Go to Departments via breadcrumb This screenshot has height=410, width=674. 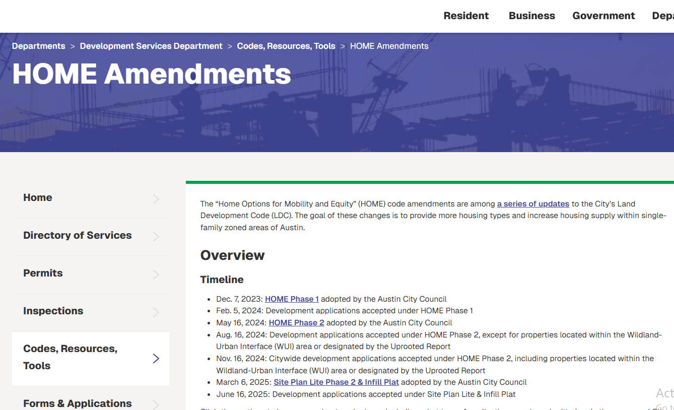coord(38,46)
